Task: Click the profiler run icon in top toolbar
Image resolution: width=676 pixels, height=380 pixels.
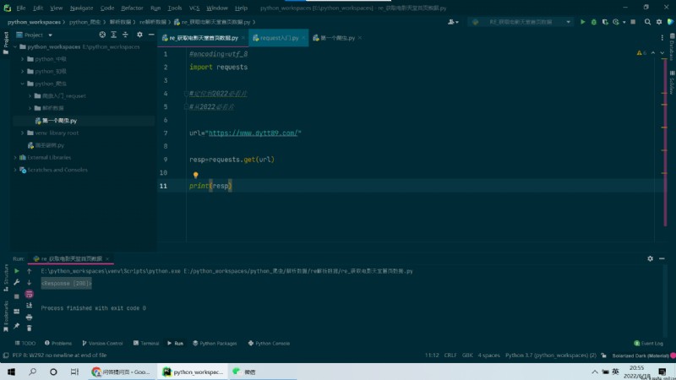Action: click(x=616, y=22)
